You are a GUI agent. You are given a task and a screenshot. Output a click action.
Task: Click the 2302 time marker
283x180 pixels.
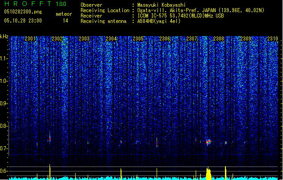pos(57,39)
